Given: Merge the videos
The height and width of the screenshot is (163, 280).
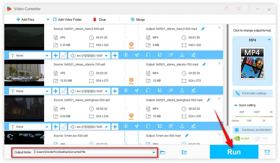Looking at the screenshot, I should [138, 20].
